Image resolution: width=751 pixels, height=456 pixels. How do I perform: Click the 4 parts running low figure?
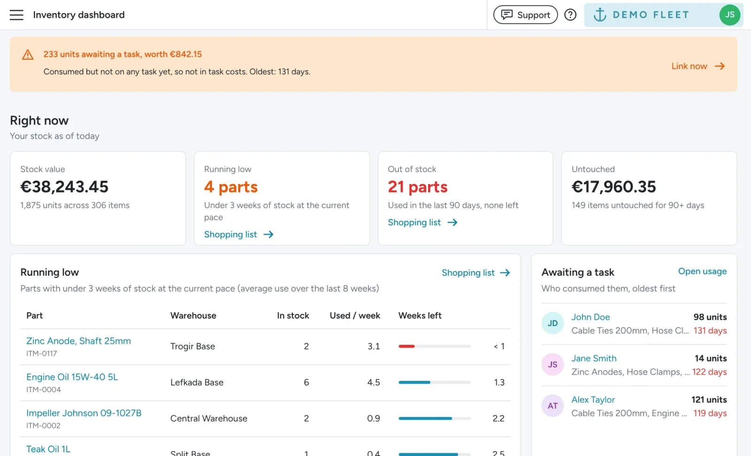[x=231, y=187]
